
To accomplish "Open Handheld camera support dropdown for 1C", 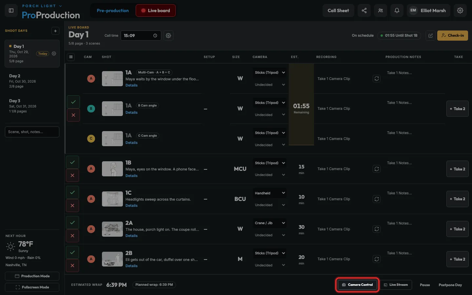I will pyautogui.click(x=270, y=193).
